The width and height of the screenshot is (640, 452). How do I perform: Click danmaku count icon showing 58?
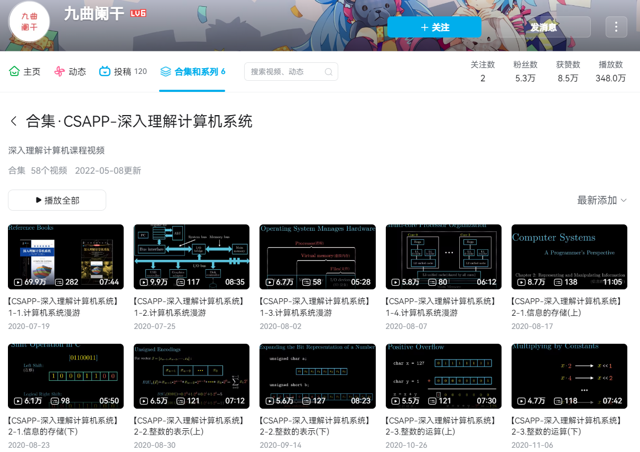(x=307, y=282)
